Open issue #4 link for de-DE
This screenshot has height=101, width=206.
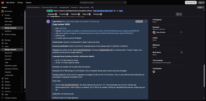pos(62,63)
